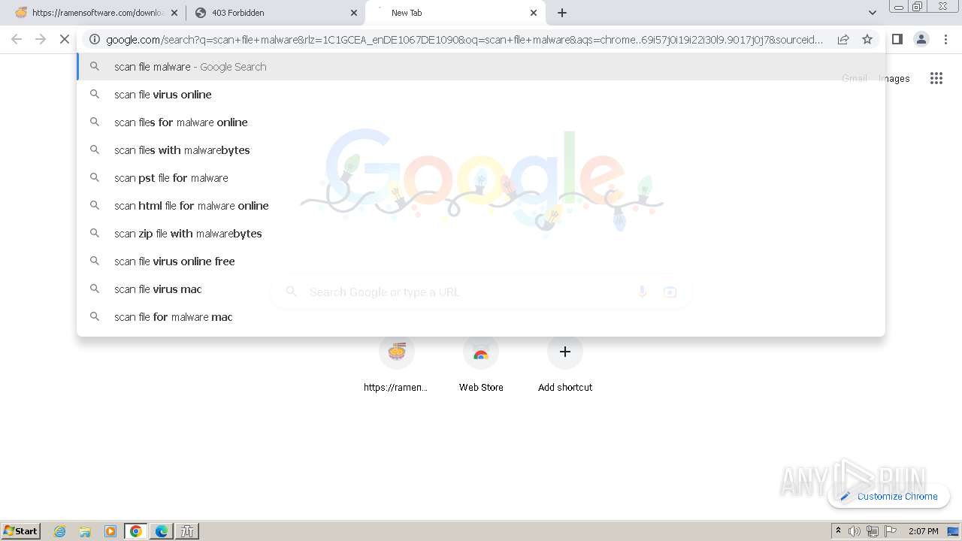The width and height of the screenshot is (962, 541).
Task: Restore down the Chrome window
Action: pyautogui.click(x=918, y=7)
